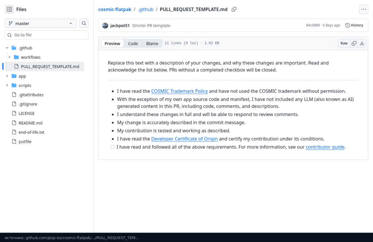Navigate to .github breadcrumb folder
This screenshot has height=242, width=373.
point(146,9)
